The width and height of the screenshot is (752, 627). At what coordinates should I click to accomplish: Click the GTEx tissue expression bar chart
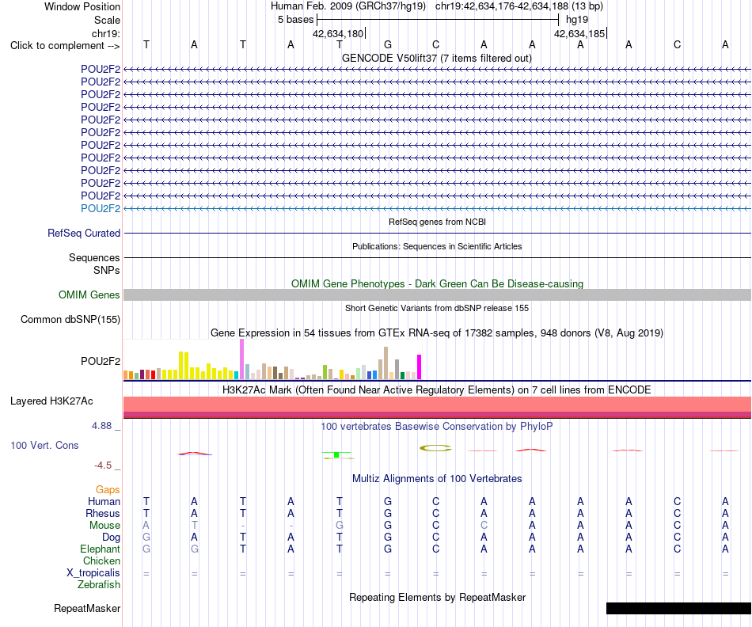pyautogui.click(x=272, y=359)
